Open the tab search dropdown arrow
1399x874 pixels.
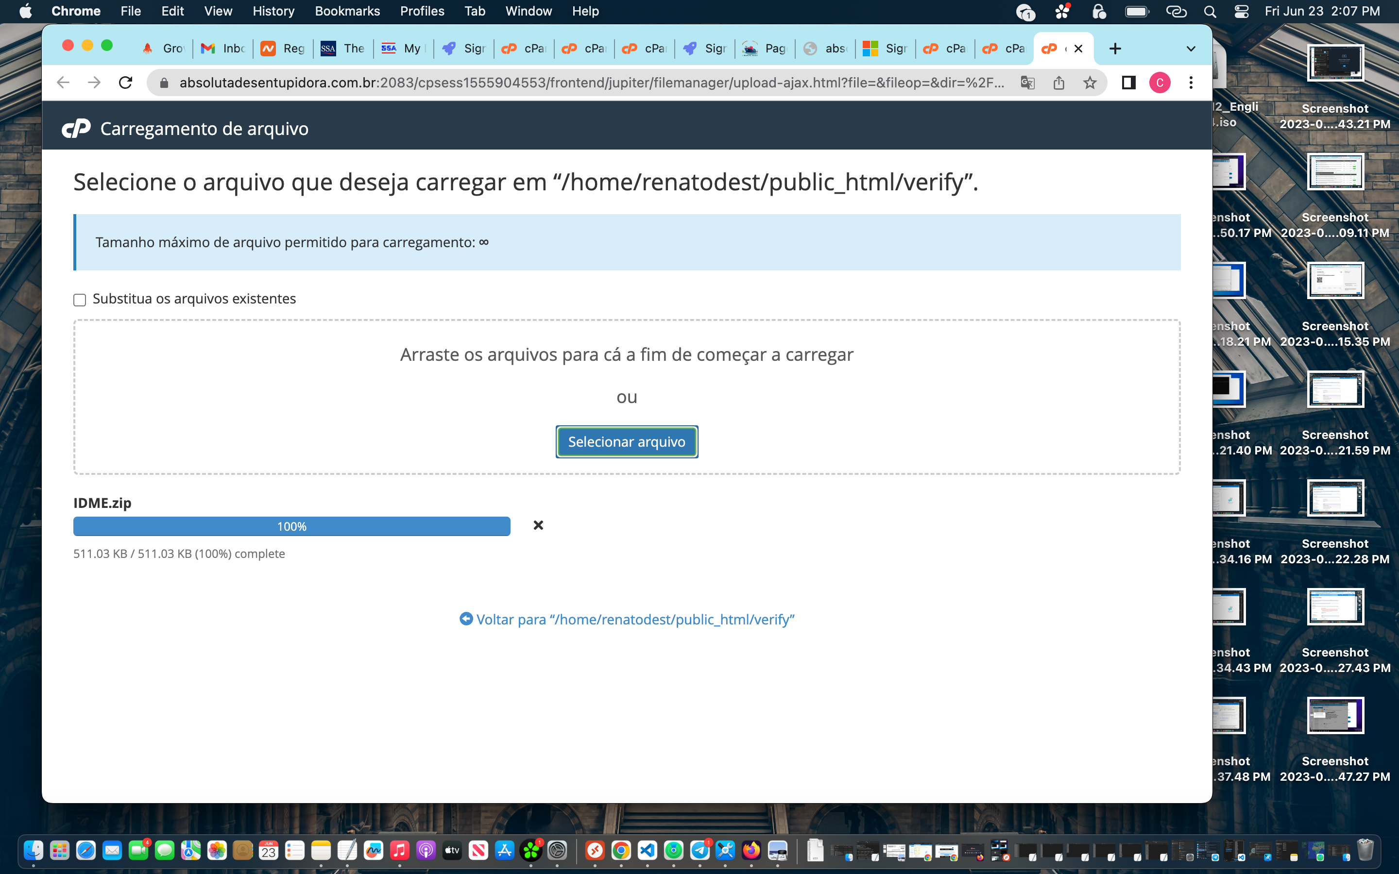pyautogui.click(x=1191, y=49)
